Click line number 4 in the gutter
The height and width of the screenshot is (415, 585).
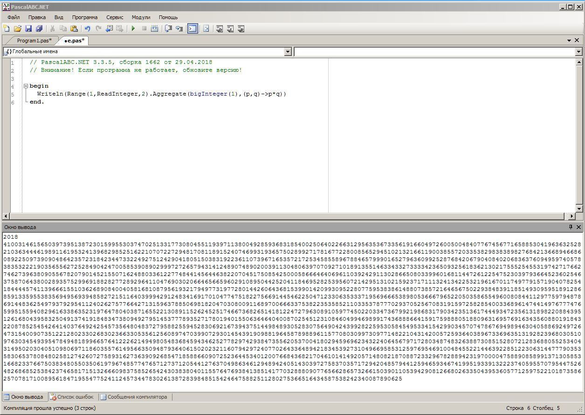point(13,86)
